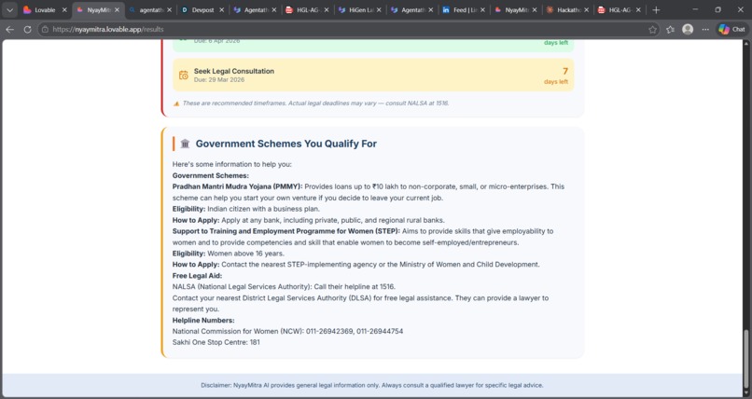Select the Seek Legal Consultation deadline card
The width and height of the screenshot is (752, 399).
[x=373, y=76]
